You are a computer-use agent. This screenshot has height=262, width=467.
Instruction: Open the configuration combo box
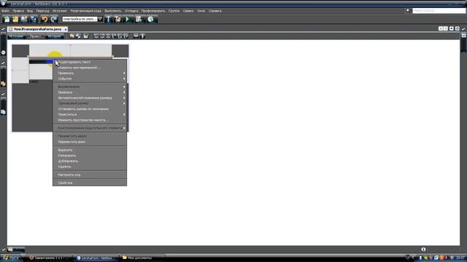82,19
